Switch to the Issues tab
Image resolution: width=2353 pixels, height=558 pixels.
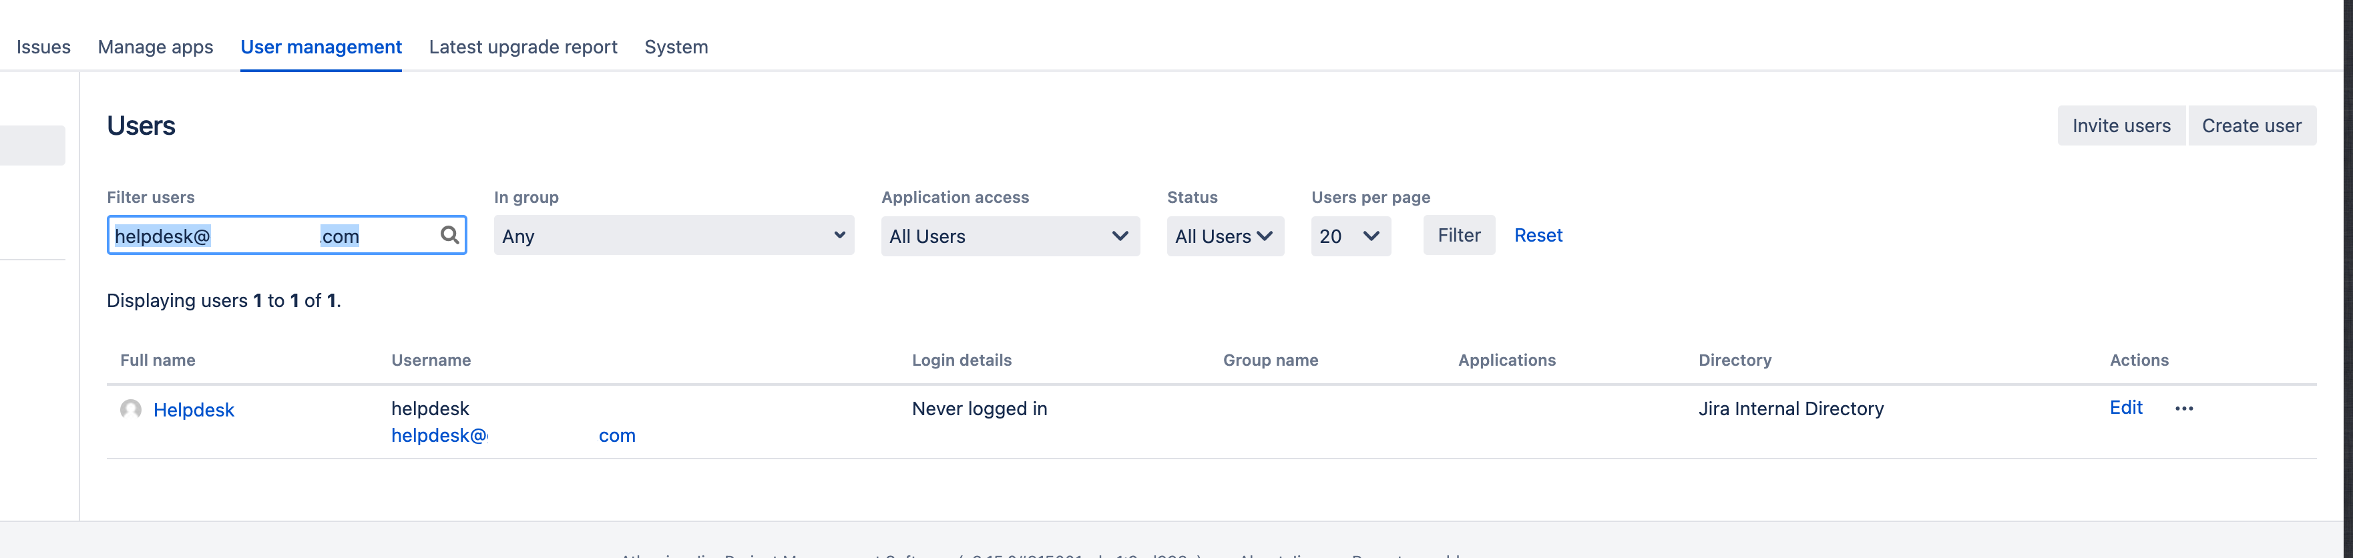pyautogui.click(x=44, y=47)
